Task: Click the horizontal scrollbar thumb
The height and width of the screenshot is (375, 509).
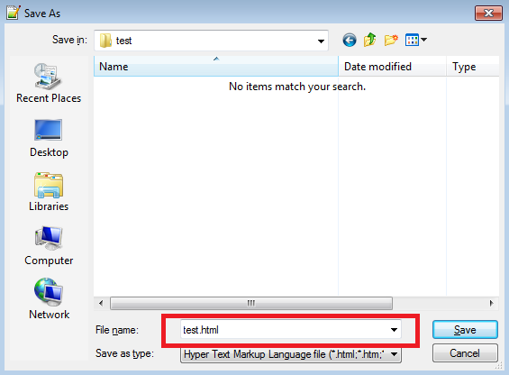Action: [251, 303]
